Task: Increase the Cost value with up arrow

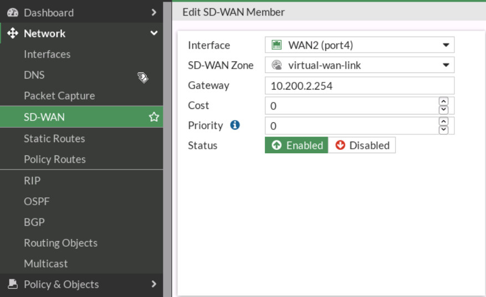Action: coord(443,101)
